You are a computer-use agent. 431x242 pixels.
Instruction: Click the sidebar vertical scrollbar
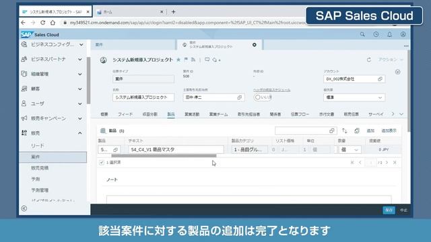click(x=88, y=81)
